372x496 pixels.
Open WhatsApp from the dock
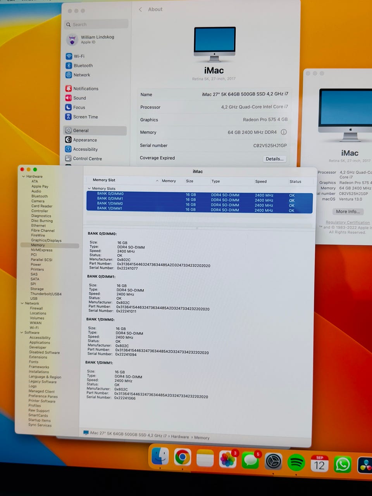(x=343, y=464)
